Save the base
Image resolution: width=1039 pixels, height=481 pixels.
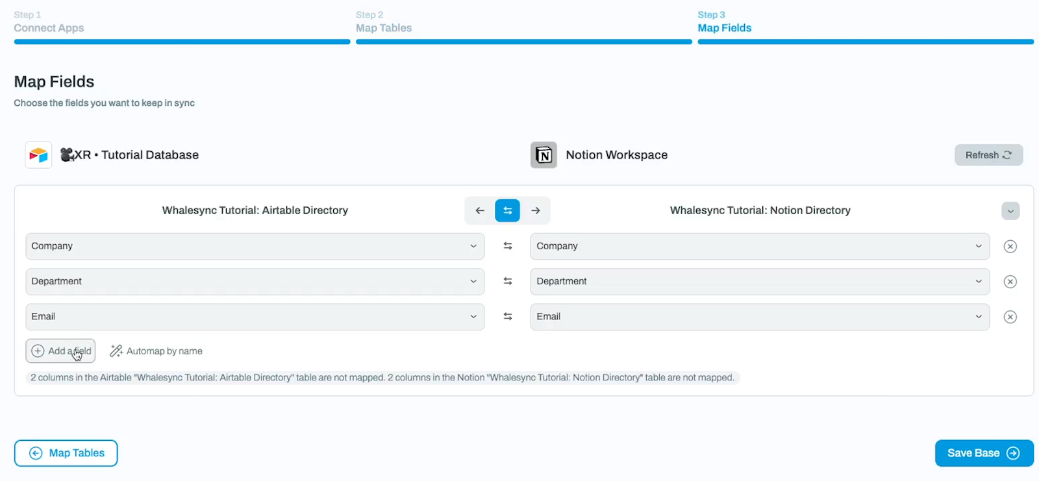(x=984, y=453)
